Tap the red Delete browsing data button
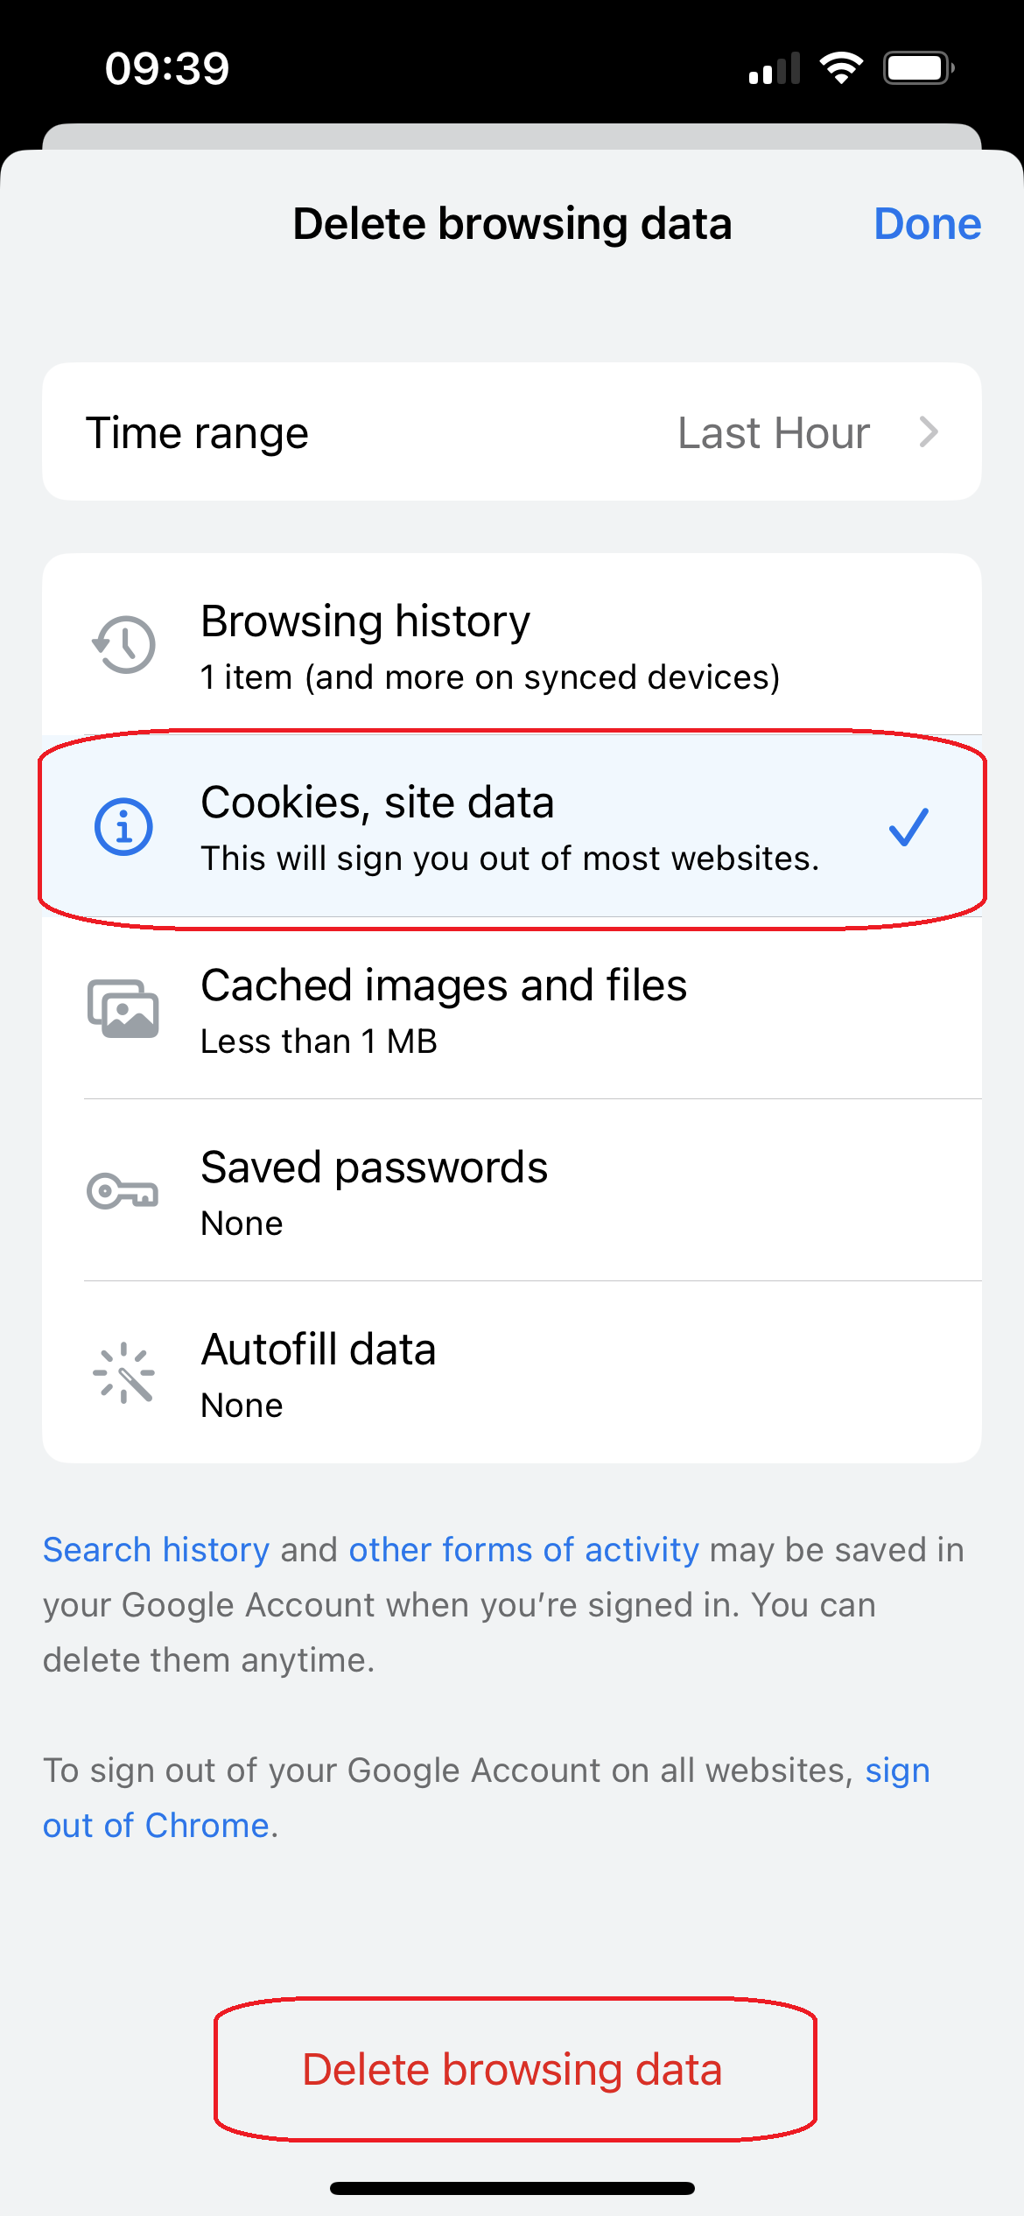 click(x=512, y=2069)
